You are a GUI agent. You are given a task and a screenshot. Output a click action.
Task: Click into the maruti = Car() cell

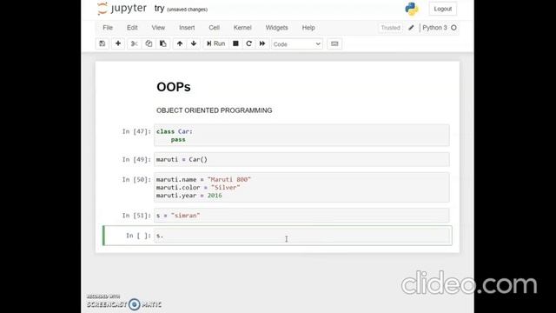click(301, 159)
